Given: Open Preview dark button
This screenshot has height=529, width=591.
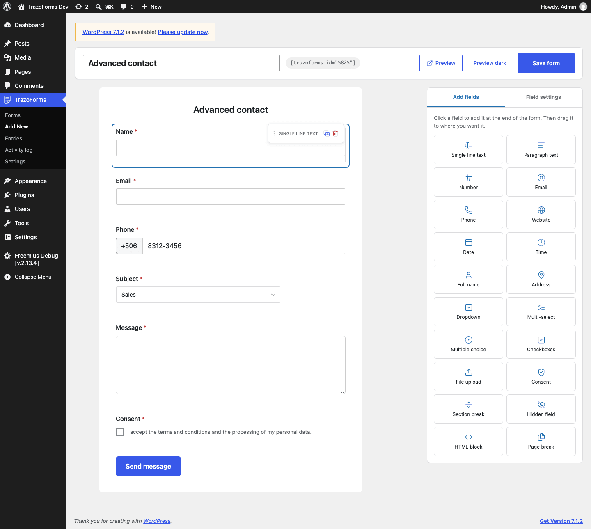Looking at the screenshot, I should coord(490,63).
